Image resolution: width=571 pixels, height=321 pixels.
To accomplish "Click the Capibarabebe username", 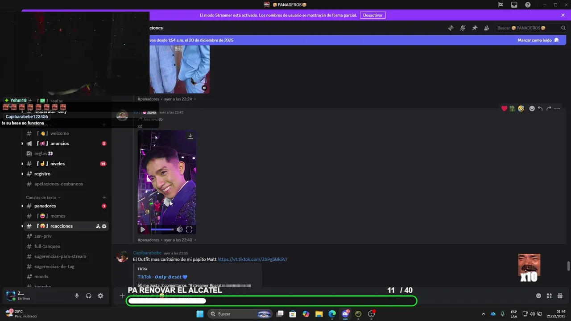I will [x=147, y=253].
